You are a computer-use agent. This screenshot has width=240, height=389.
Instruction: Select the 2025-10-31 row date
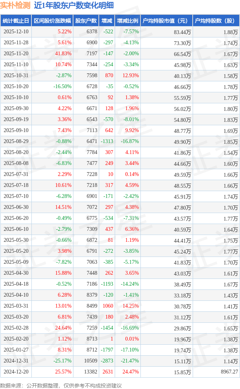16,76
